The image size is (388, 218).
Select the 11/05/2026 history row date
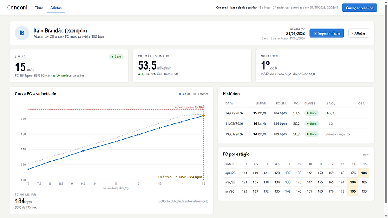[234, 123]
